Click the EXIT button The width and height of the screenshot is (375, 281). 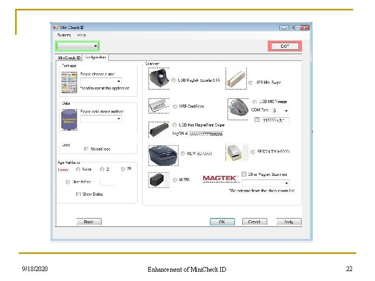click(285, 46)
